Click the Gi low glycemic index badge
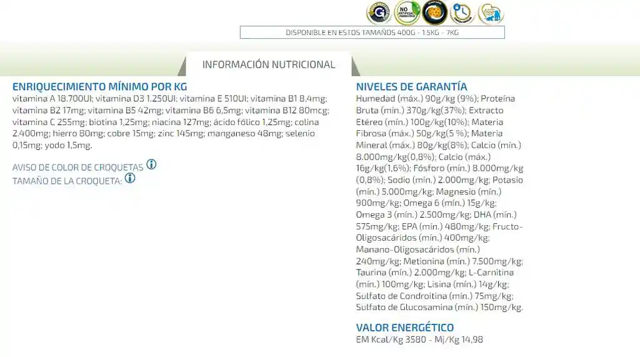The image size is (640, 357). (x=379, y=13)
